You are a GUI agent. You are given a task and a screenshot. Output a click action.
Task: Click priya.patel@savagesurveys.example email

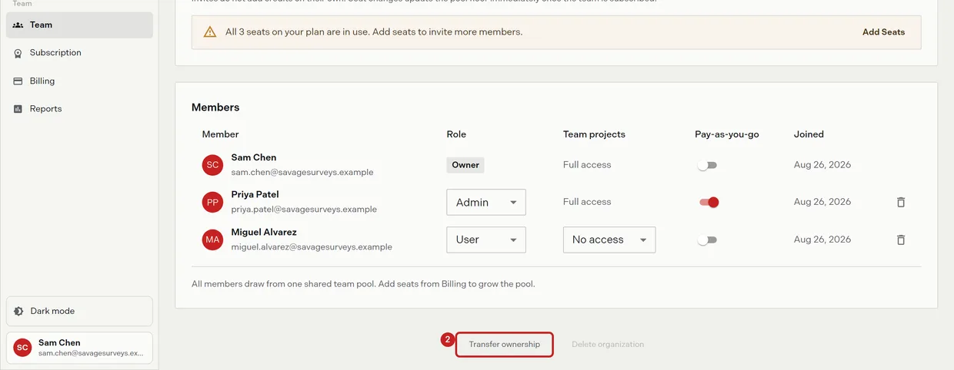tap(304, 209)
